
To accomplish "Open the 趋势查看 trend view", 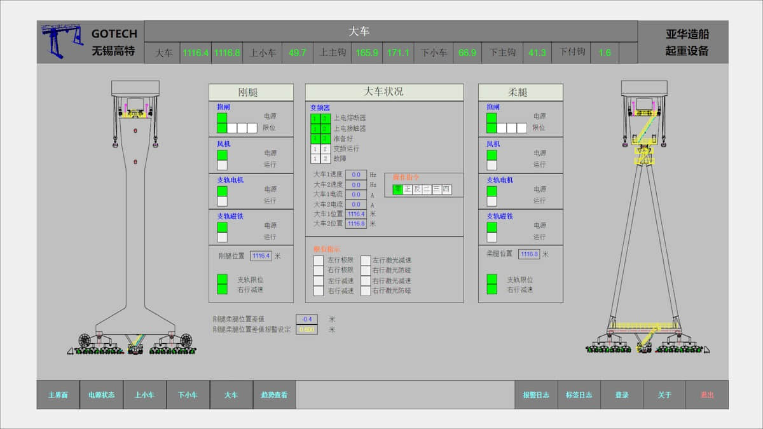I will (x=274, y=395).
